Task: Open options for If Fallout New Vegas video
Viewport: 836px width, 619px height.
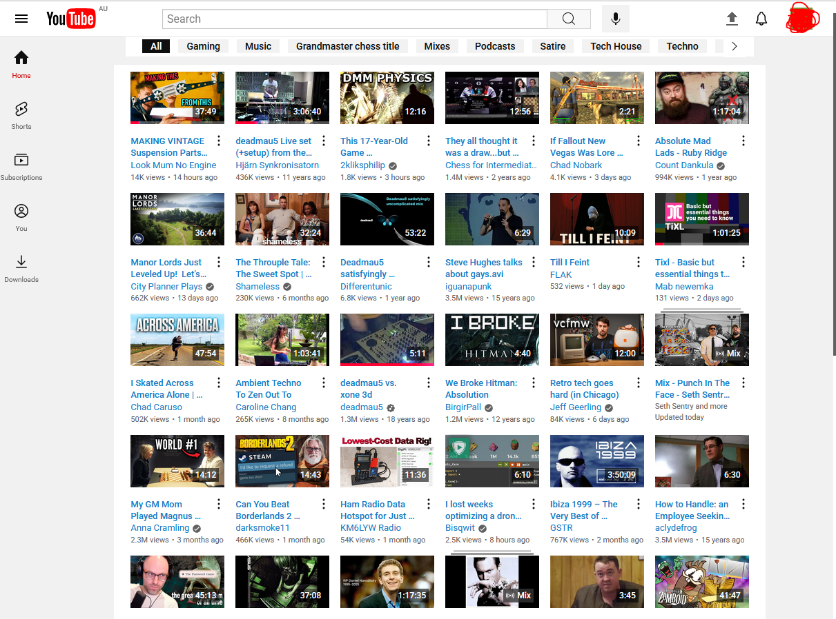Action: point(639,141)
